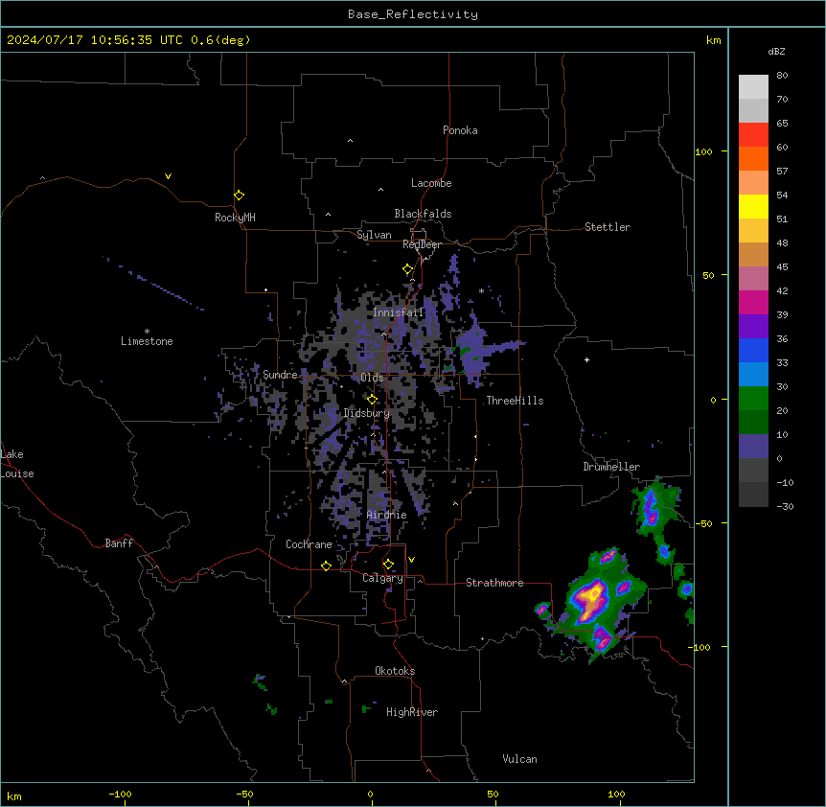This screenshot has height=807, width=826.
Task: Click the Ponoka city label
Action: coord(460,130)
